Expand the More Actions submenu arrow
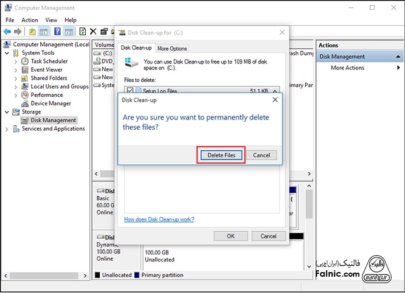 coord(399,68)
